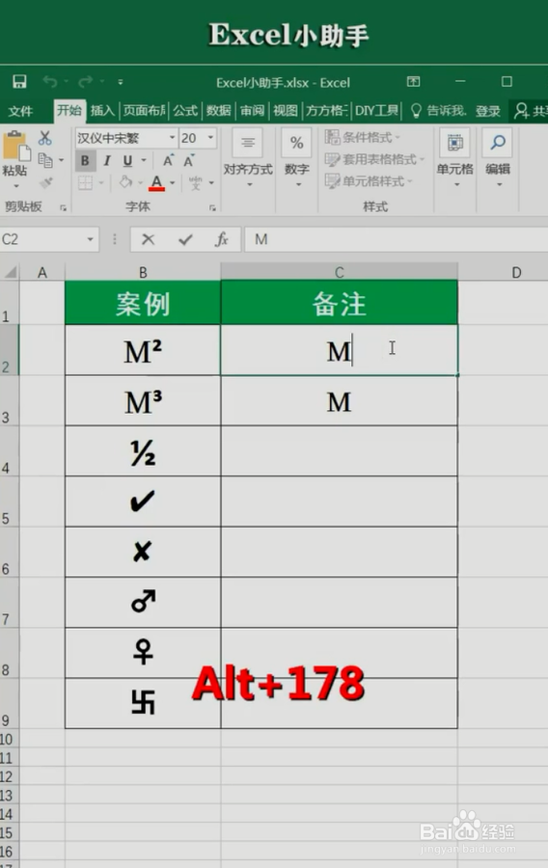This screenshot has width=548, height=868.
Task: Click the Save icon in title bar
Action: click(19, 82)
